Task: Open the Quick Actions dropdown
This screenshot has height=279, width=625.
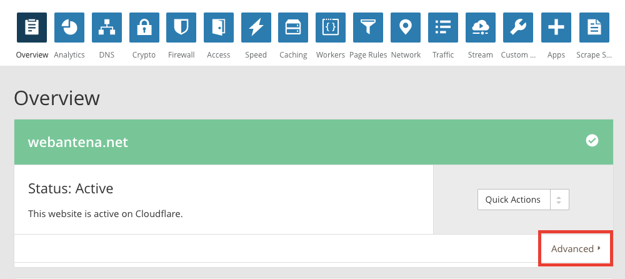Action: 523,200
